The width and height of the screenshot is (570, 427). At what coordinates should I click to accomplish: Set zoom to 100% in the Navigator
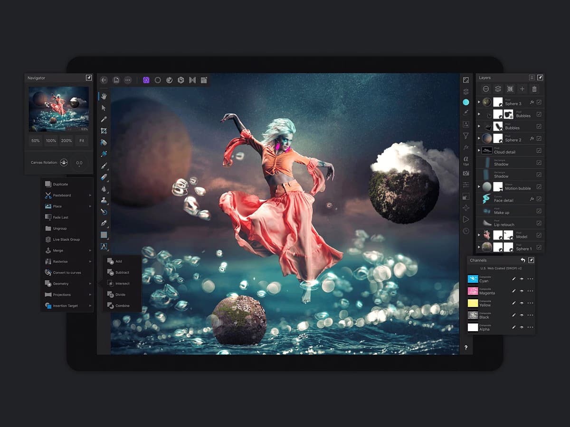point(50,140)
